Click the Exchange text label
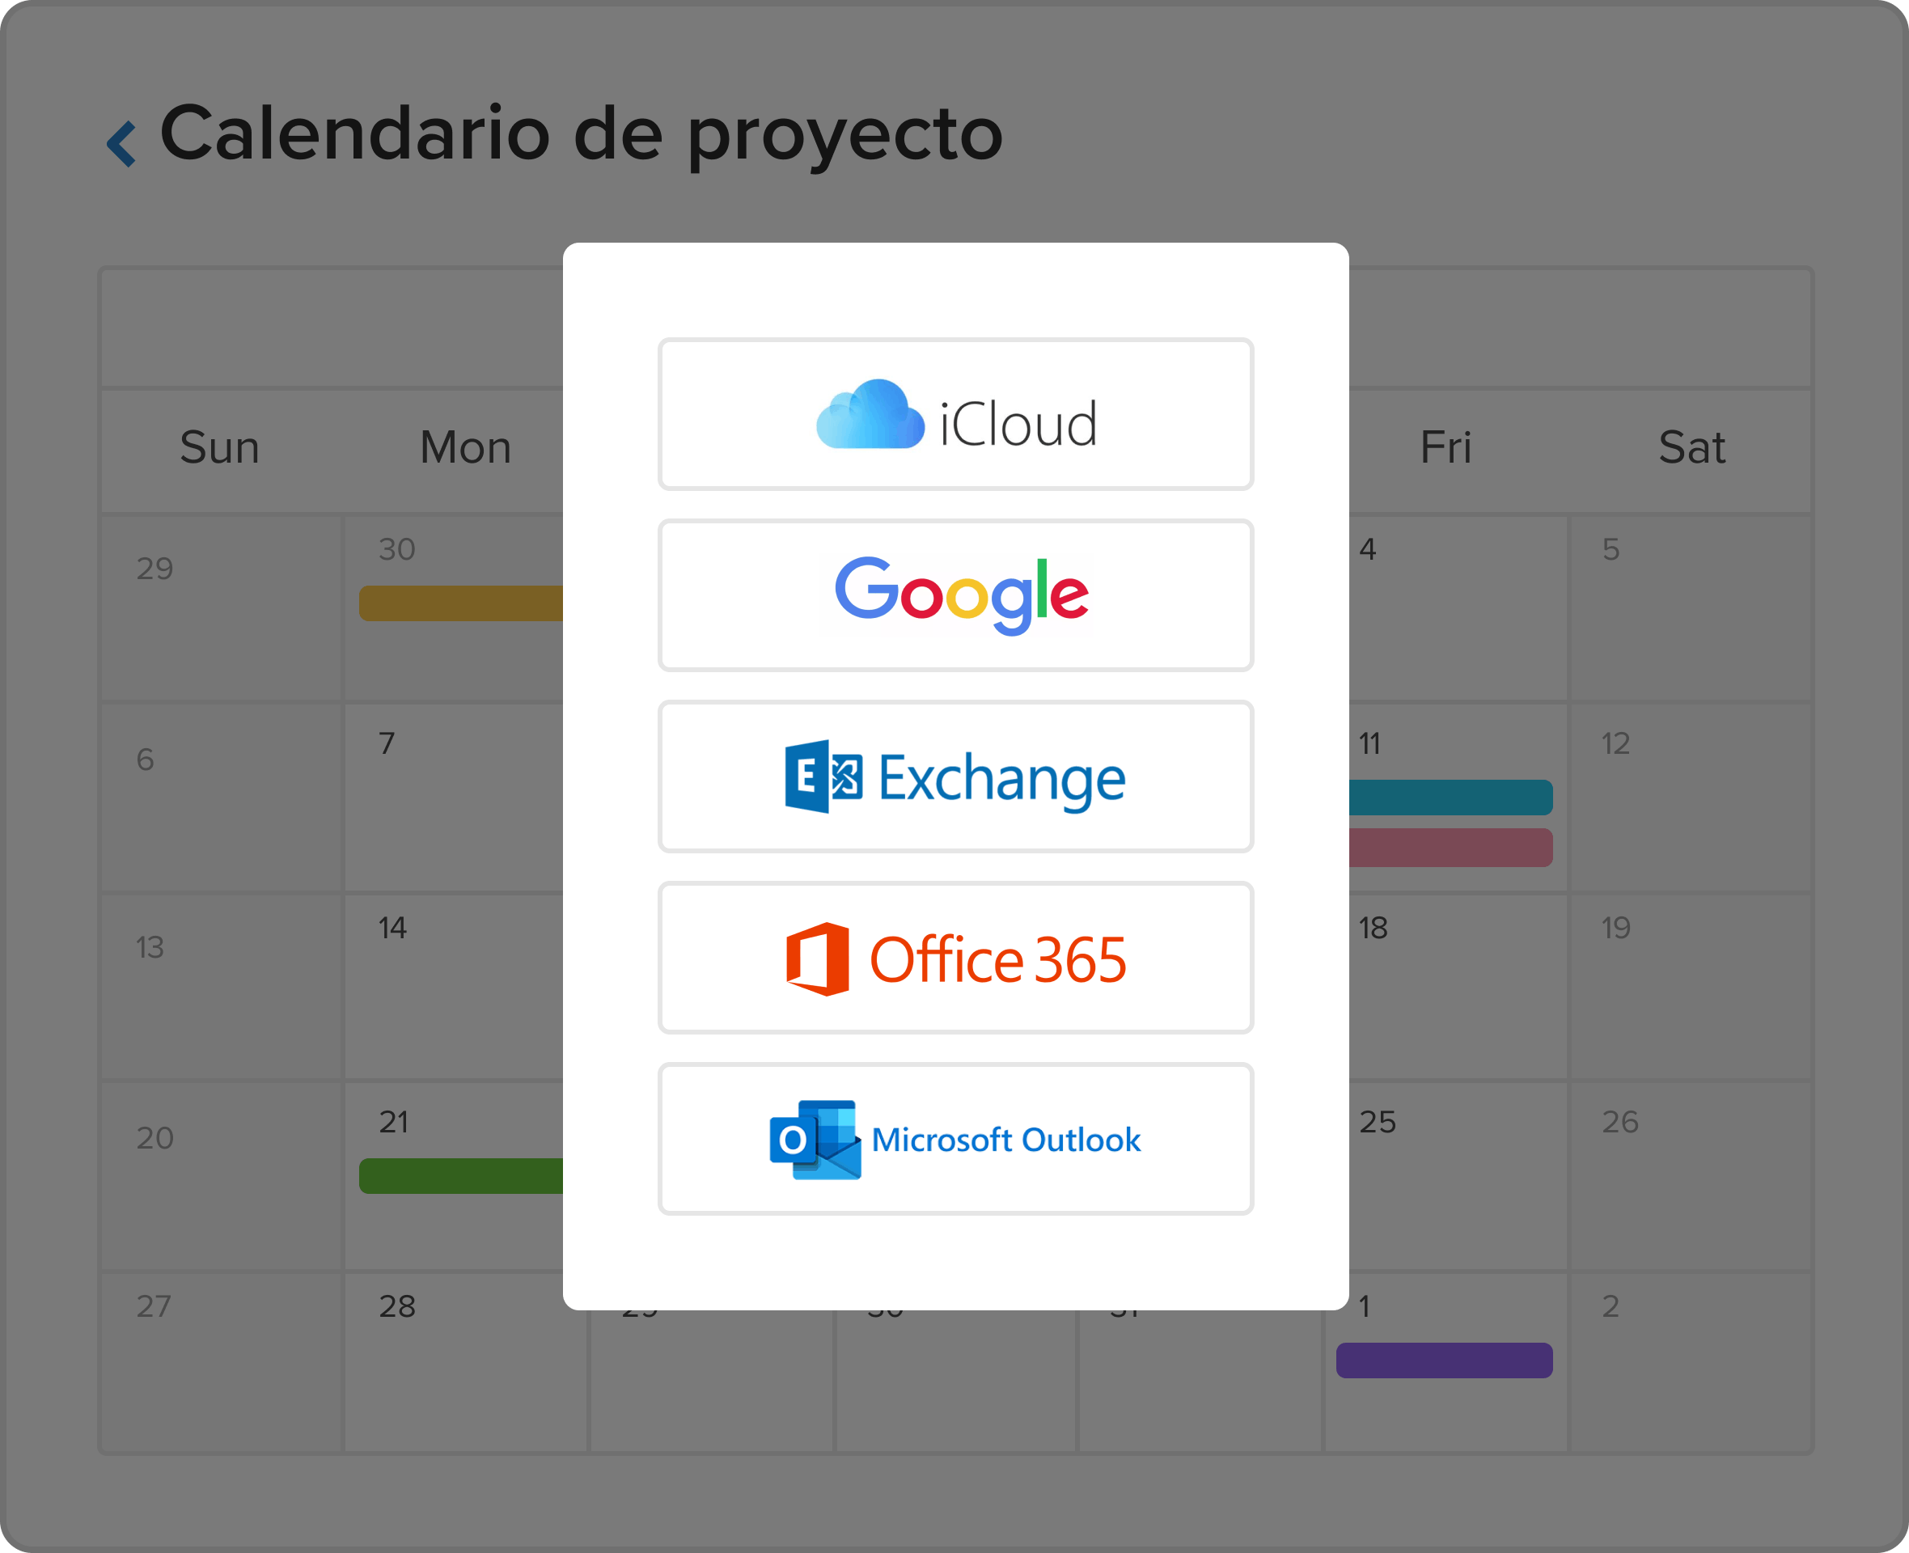This screenshot has width=1909, height=1553. click(1001, 779)
